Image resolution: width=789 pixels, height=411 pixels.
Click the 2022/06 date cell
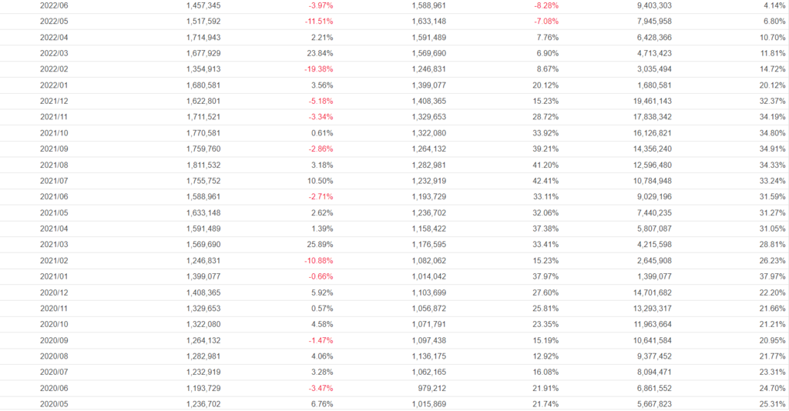pyautogui.click(x=54, y=5)
